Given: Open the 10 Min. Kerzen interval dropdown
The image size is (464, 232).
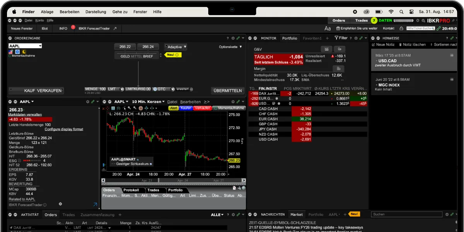Looking at the screenshot, I should [148, 102].
